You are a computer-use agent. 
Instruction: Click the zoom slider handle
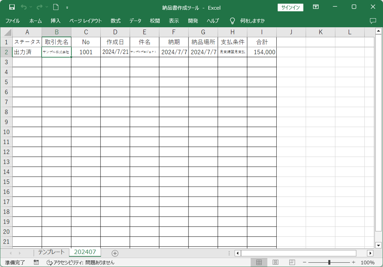pyautogui.click(x=329, y=262)
